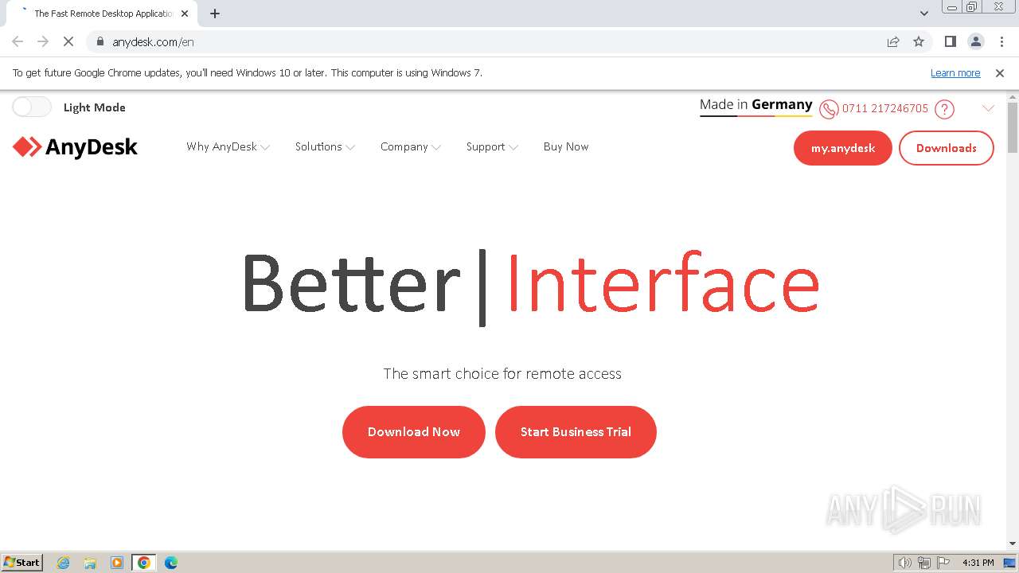Open the Chrome tab search dropdown
The image size is (1019, 573).
click(924, 14)
